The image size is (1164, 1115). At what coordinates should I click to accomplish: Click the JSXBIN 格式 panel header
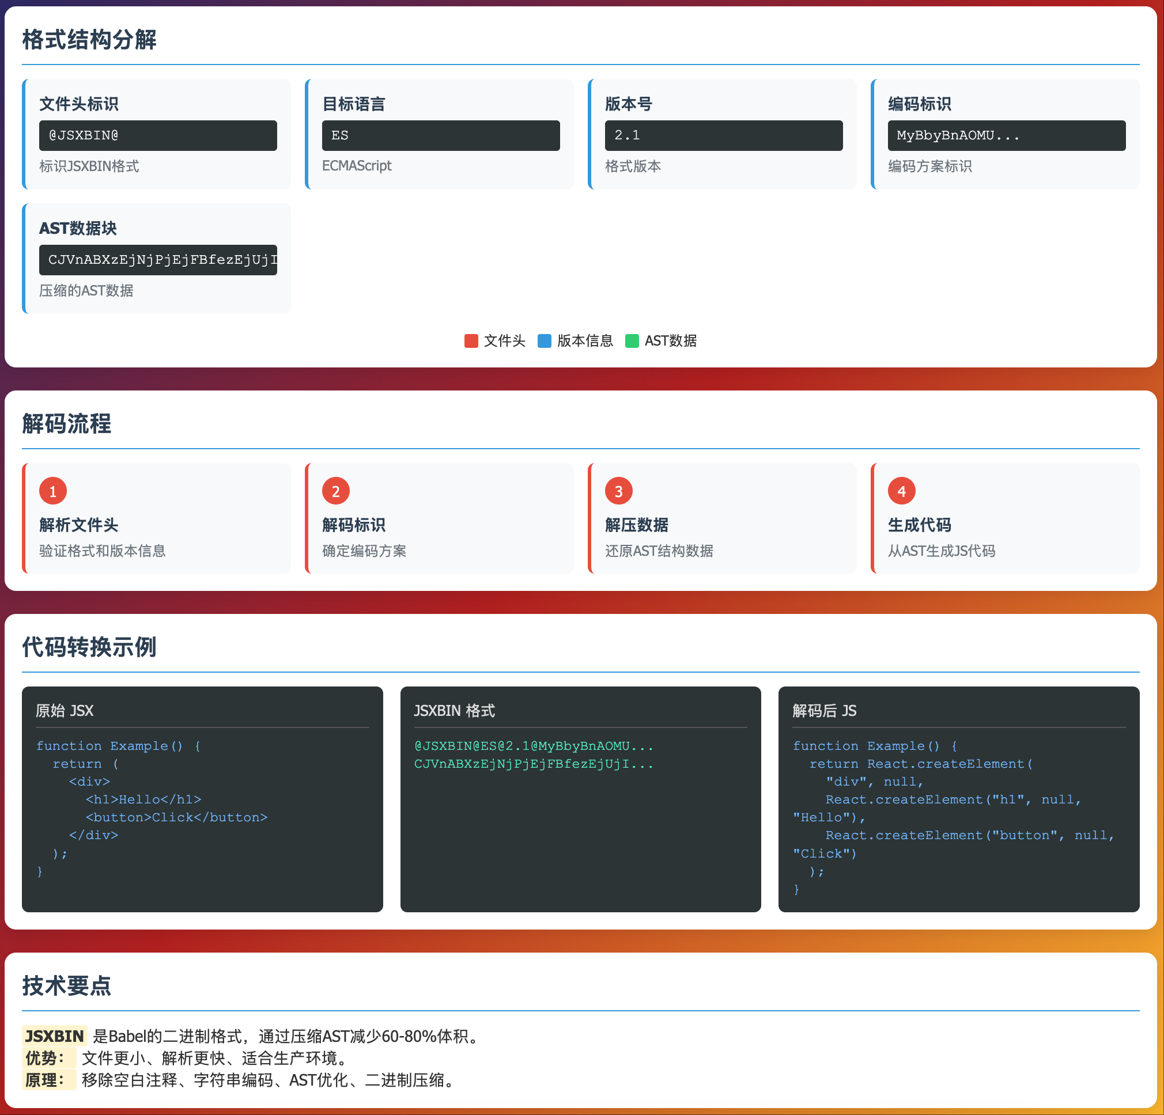point(454,710)
